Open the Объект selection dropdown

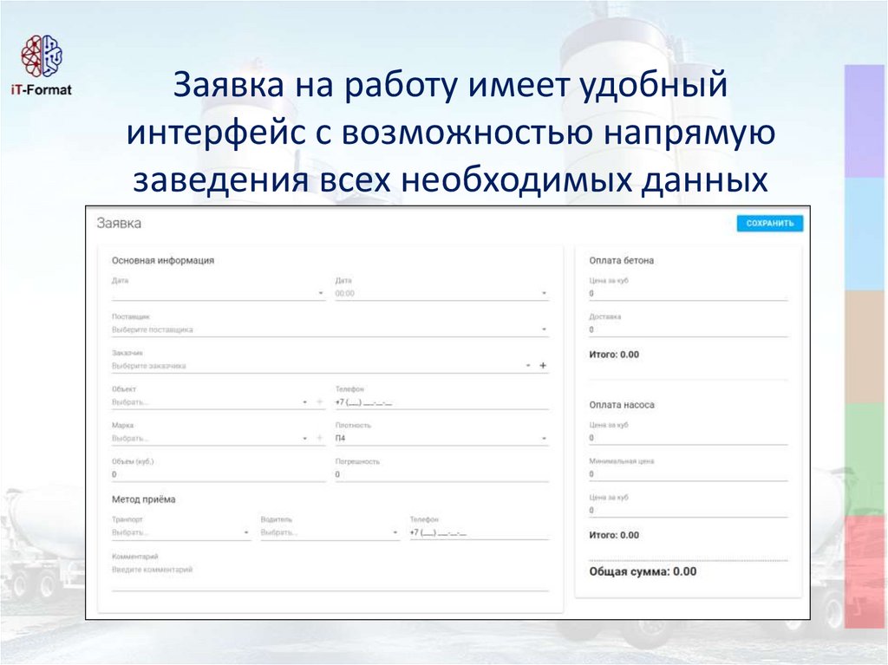208,402
